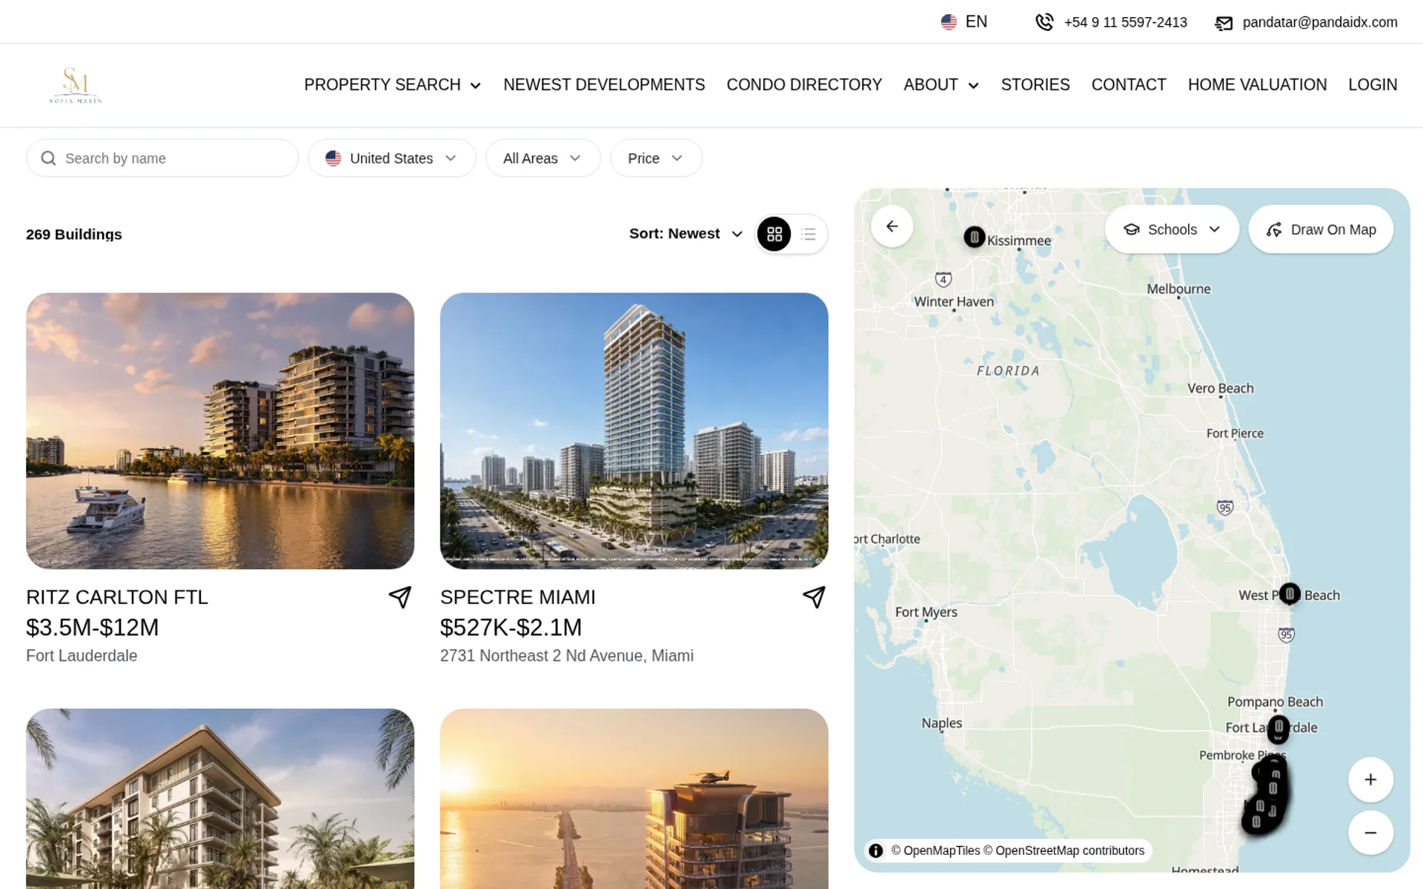Open the RITZ CARLTON FTL title

117,597
